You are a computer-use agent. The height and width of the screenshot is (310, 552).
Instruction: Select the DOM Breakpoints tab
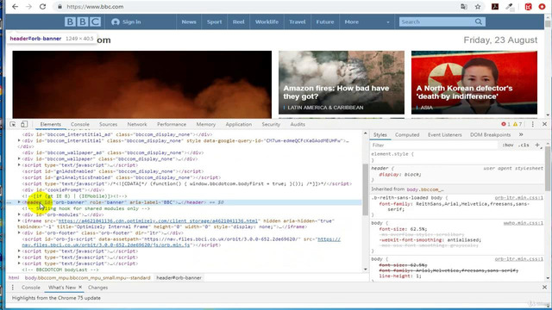pyautogui.click(x=490, y=134)
